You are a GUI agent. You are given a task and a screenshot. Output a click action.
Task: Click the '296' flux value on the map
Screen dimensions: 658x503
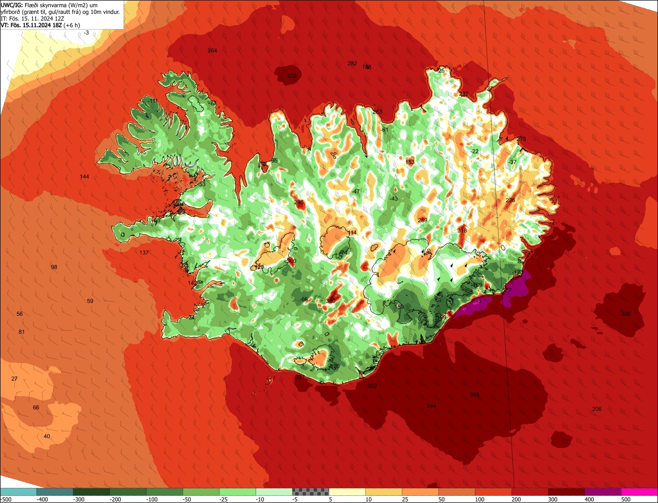(299, 202)
